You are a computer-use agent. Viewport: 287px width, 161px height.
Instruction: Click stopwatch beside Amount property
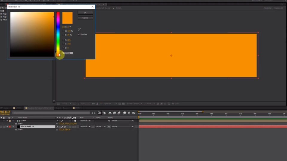pyautogui.click(x=1, y=20)
